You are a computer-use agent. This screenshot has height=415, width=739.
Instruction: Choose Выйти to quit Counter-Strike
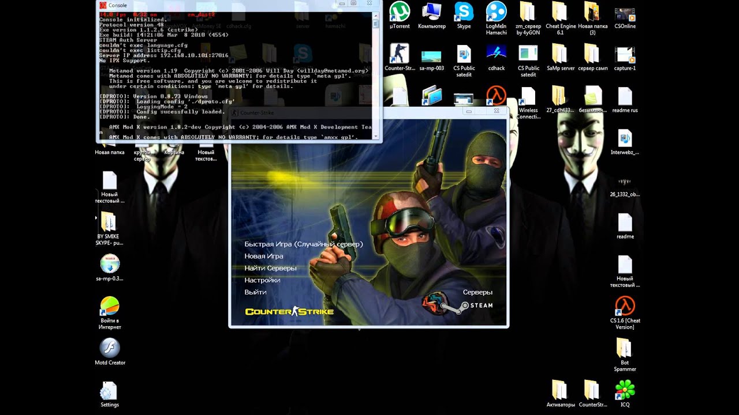(255, 292)
